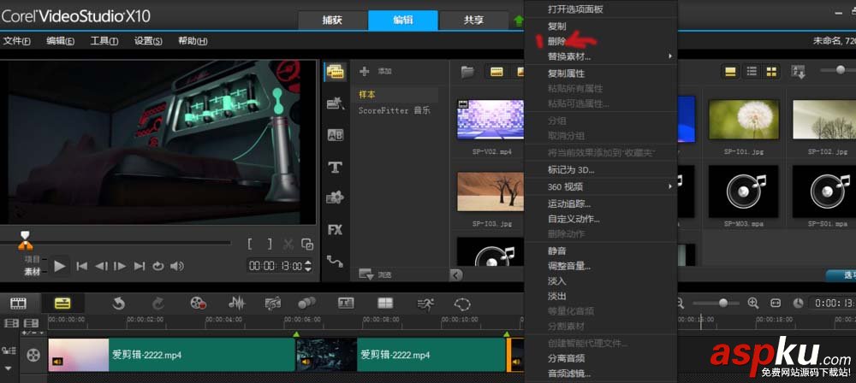Open the Media library panel icon
The image size is (856, 383).
pos(336,72)
